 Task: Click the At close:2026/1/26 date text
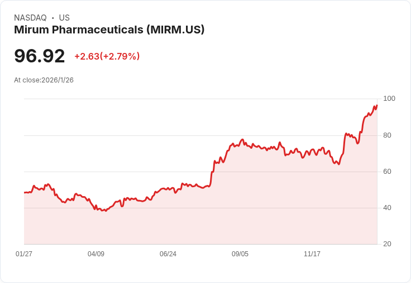pos(44,80)
